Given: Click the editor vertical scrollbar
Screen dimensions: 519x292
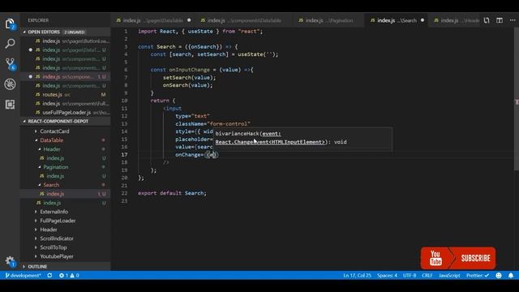Looking at the screenshot, I should point(517,99).
